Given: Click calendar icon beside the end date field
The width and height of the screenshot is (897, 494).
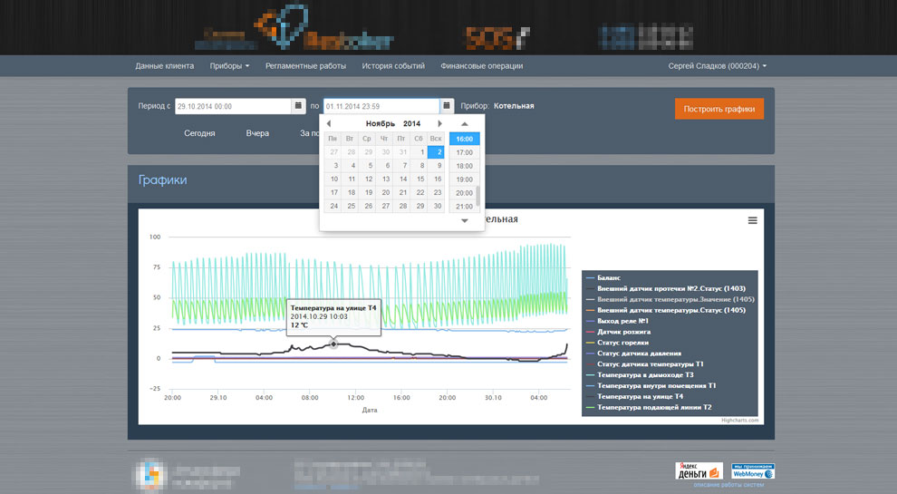Looking at the screenshot, I should click(447, 106).
